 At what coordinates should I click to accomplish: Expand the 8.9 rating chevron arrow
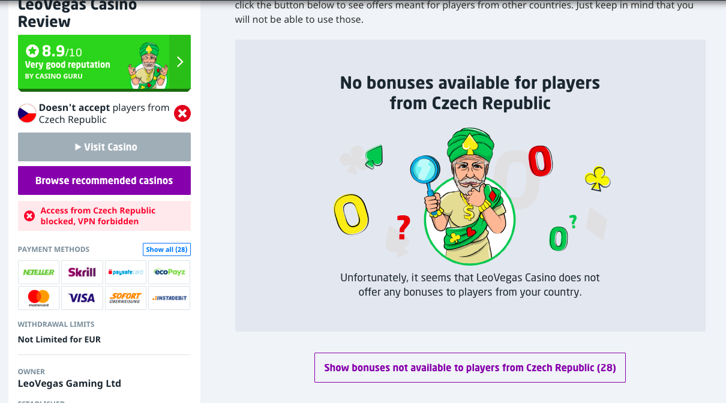coord(180,62)
